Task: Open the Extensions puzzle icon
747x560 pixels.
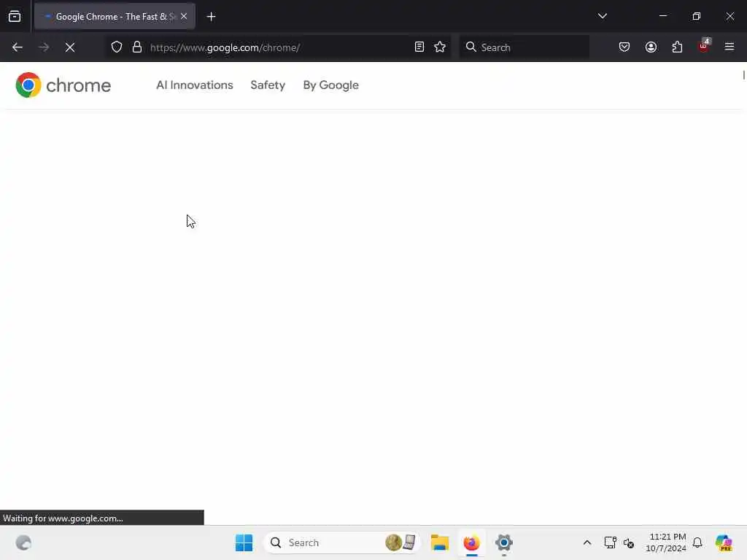Action: [x=677, y=47]
